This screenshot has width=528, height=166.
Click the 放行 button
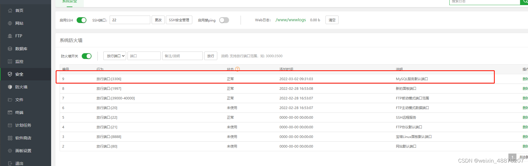211,56
